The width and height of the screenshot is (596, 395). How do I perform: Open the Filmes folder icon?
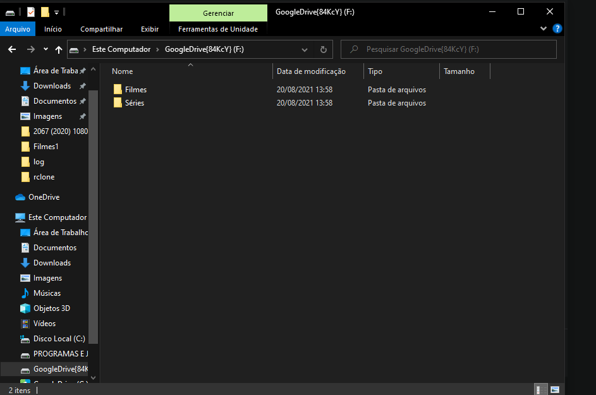pyautogui.click(x=118, y=90)
